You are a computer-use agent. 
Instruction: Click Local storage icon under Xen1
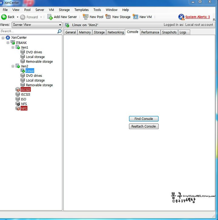tap(23, 56)
